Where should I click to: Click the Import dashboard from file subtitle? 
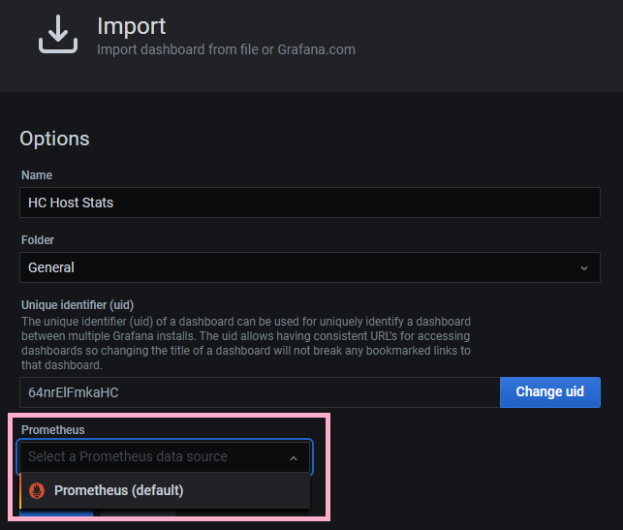(226, 49)
